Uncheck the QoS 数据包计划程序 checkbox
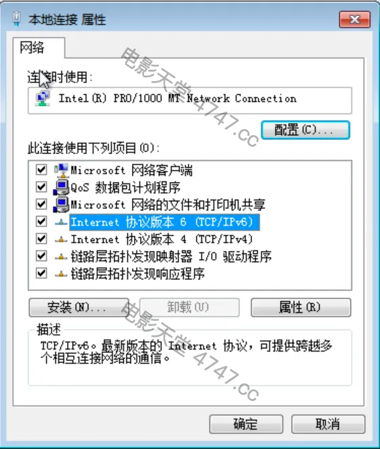 [x=41, y=187]
